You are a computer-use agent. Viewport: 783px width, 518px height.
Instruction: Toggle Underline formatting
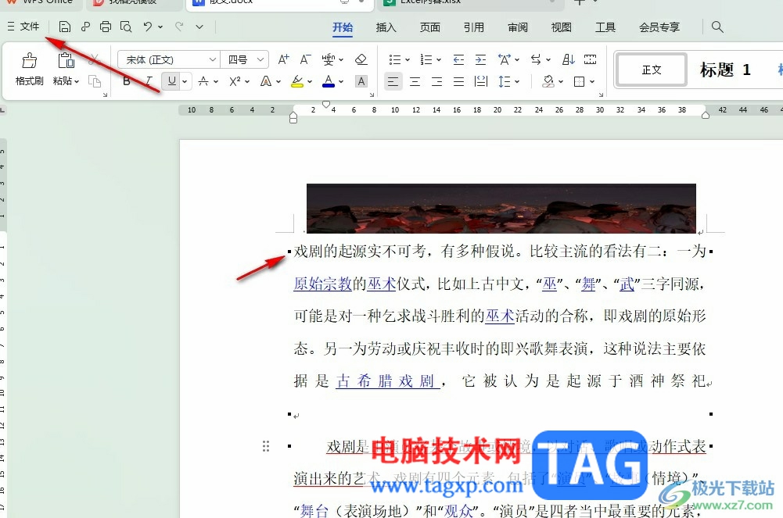pos(172,80)
